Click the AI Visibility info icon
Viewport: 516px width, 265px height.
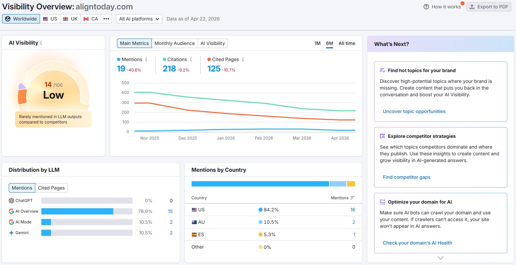(x=41, y=43)
